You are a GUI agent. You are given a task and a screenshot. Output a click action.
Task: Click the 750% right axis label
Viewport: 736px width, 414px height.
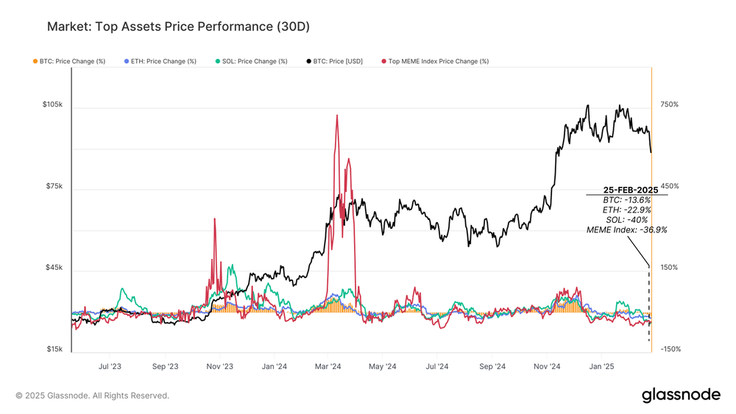pos(669,104)
